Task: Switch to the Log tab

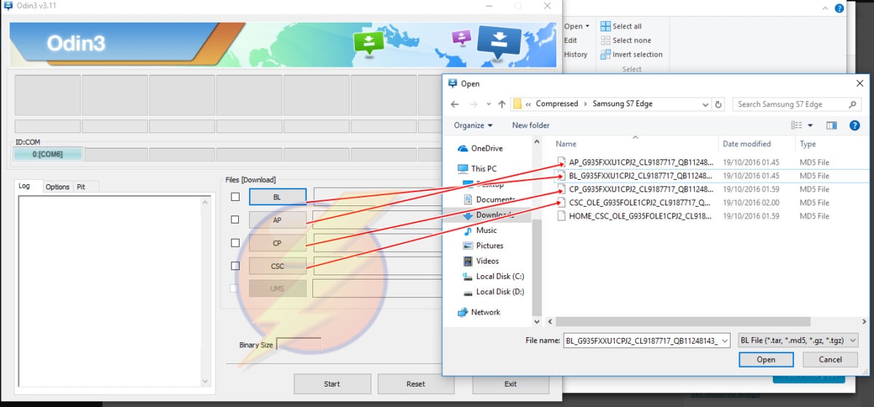Action: [x=26, y=186]
